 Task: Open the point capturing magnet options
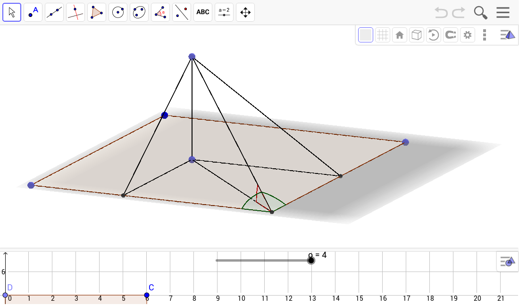click(451, 35)
